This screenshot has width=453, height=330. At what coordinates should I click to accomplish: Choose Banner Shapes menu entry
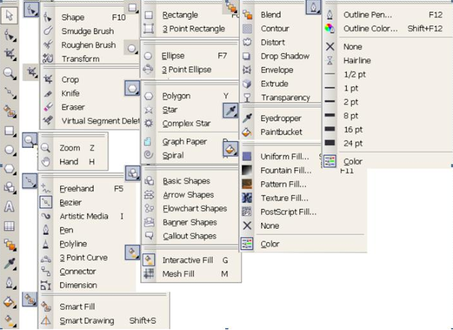pos(190,222)
